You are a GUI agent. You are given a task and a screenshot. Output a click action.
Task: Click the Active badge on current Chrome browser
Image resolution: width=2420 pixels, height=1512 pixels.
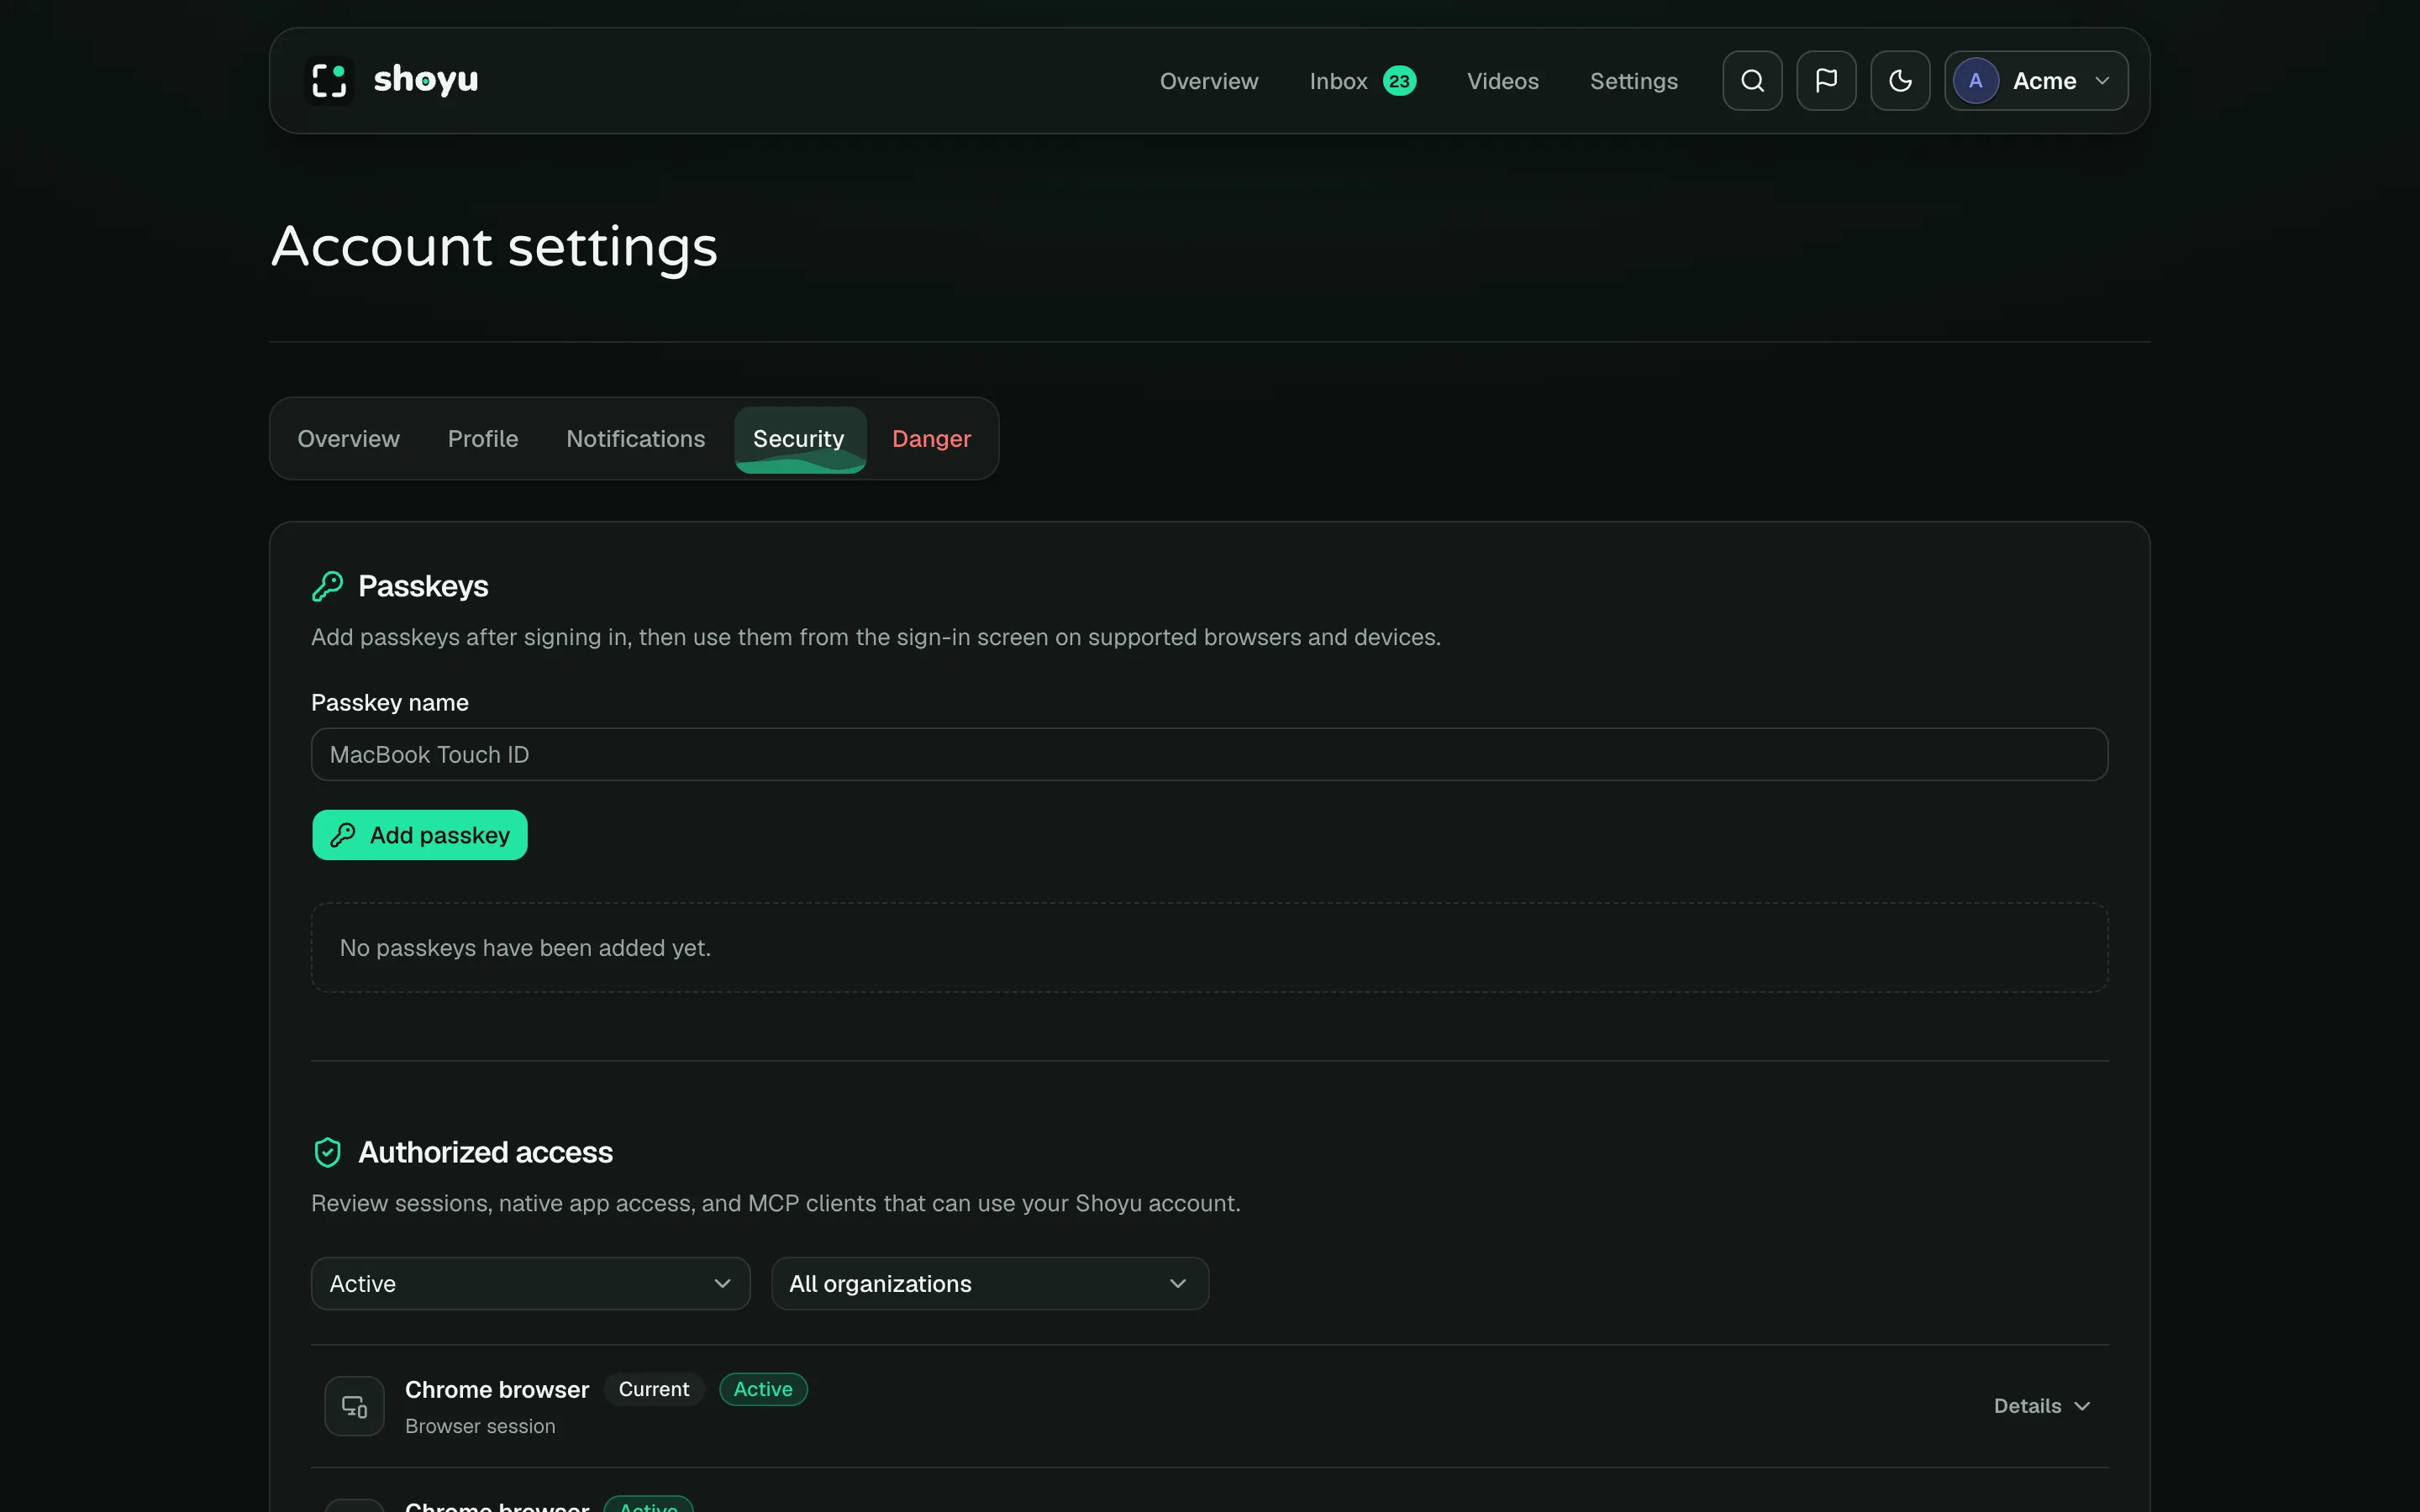click(x=763, y=1389)
